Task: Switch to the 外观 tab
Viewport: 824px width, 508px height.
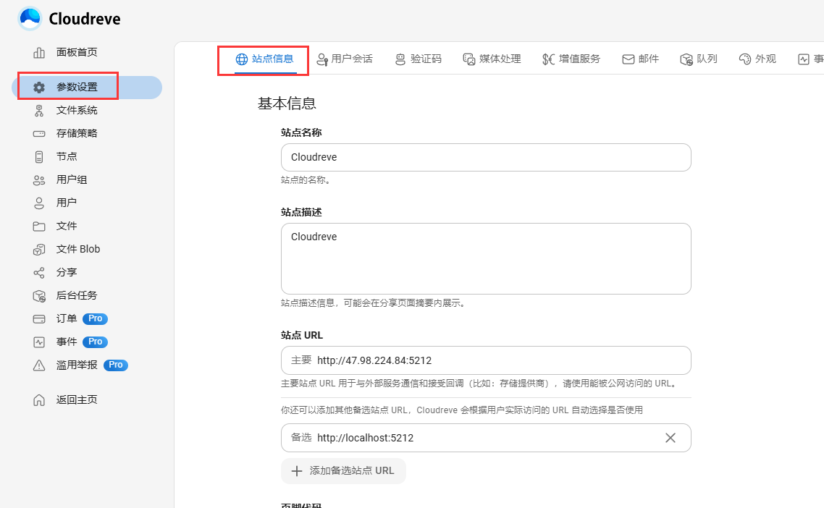Action: coord(757,59)
